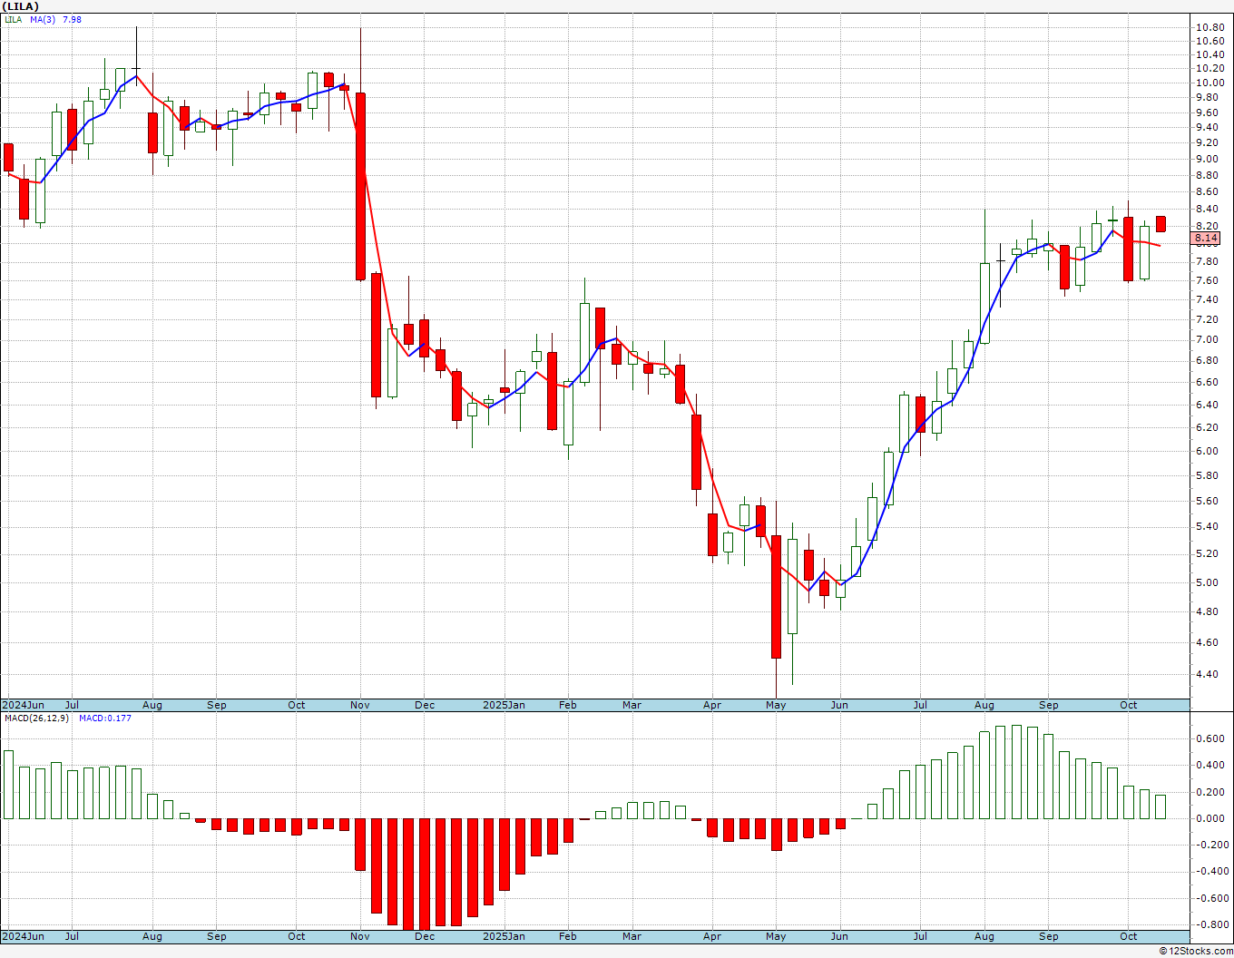Click the (LILA) ticker title
The width and height of the screenshot is (1234, 958).
(x=20, y=6)
